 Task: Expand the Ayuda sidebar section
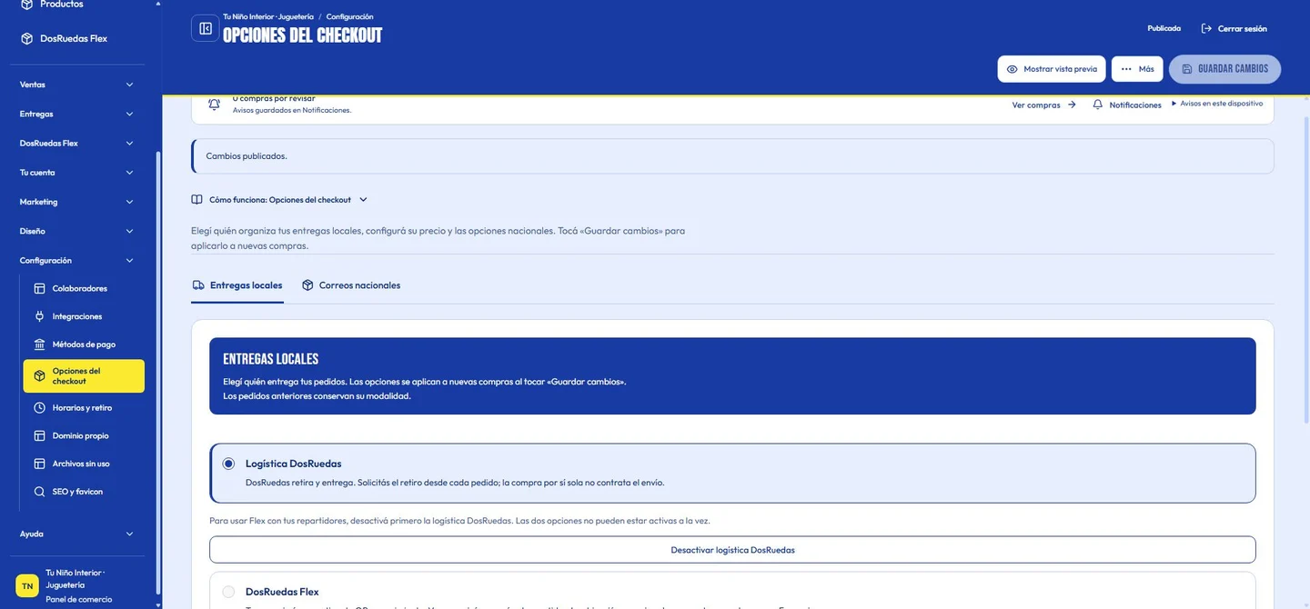coord(76,534)
